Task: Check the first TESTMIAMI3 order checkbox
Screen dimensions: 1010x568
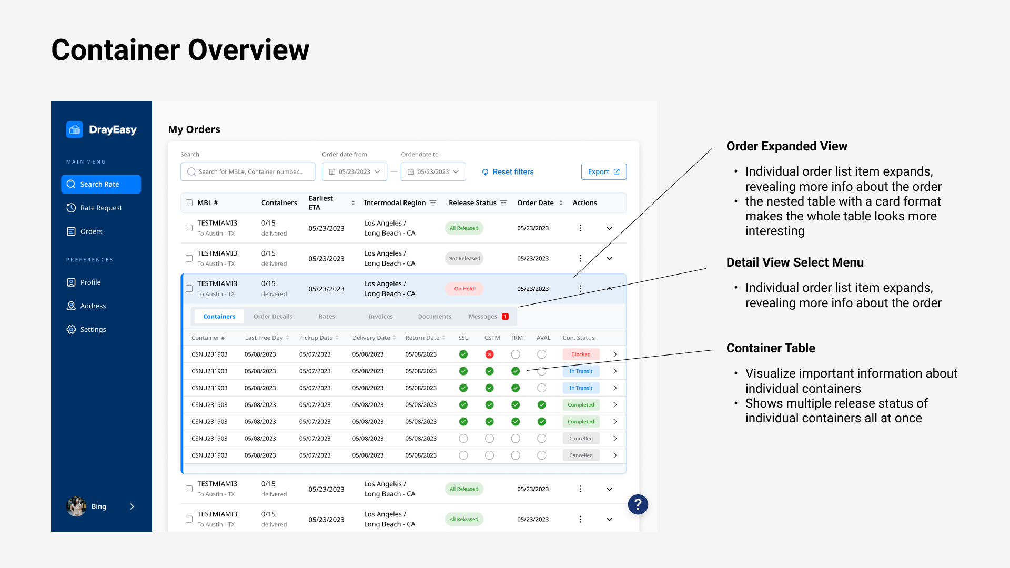Action: coord(189,228)
